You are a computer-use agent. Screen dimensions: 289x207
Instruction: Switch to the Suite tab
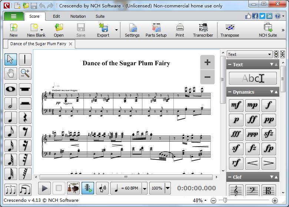[x=100, y=16]
